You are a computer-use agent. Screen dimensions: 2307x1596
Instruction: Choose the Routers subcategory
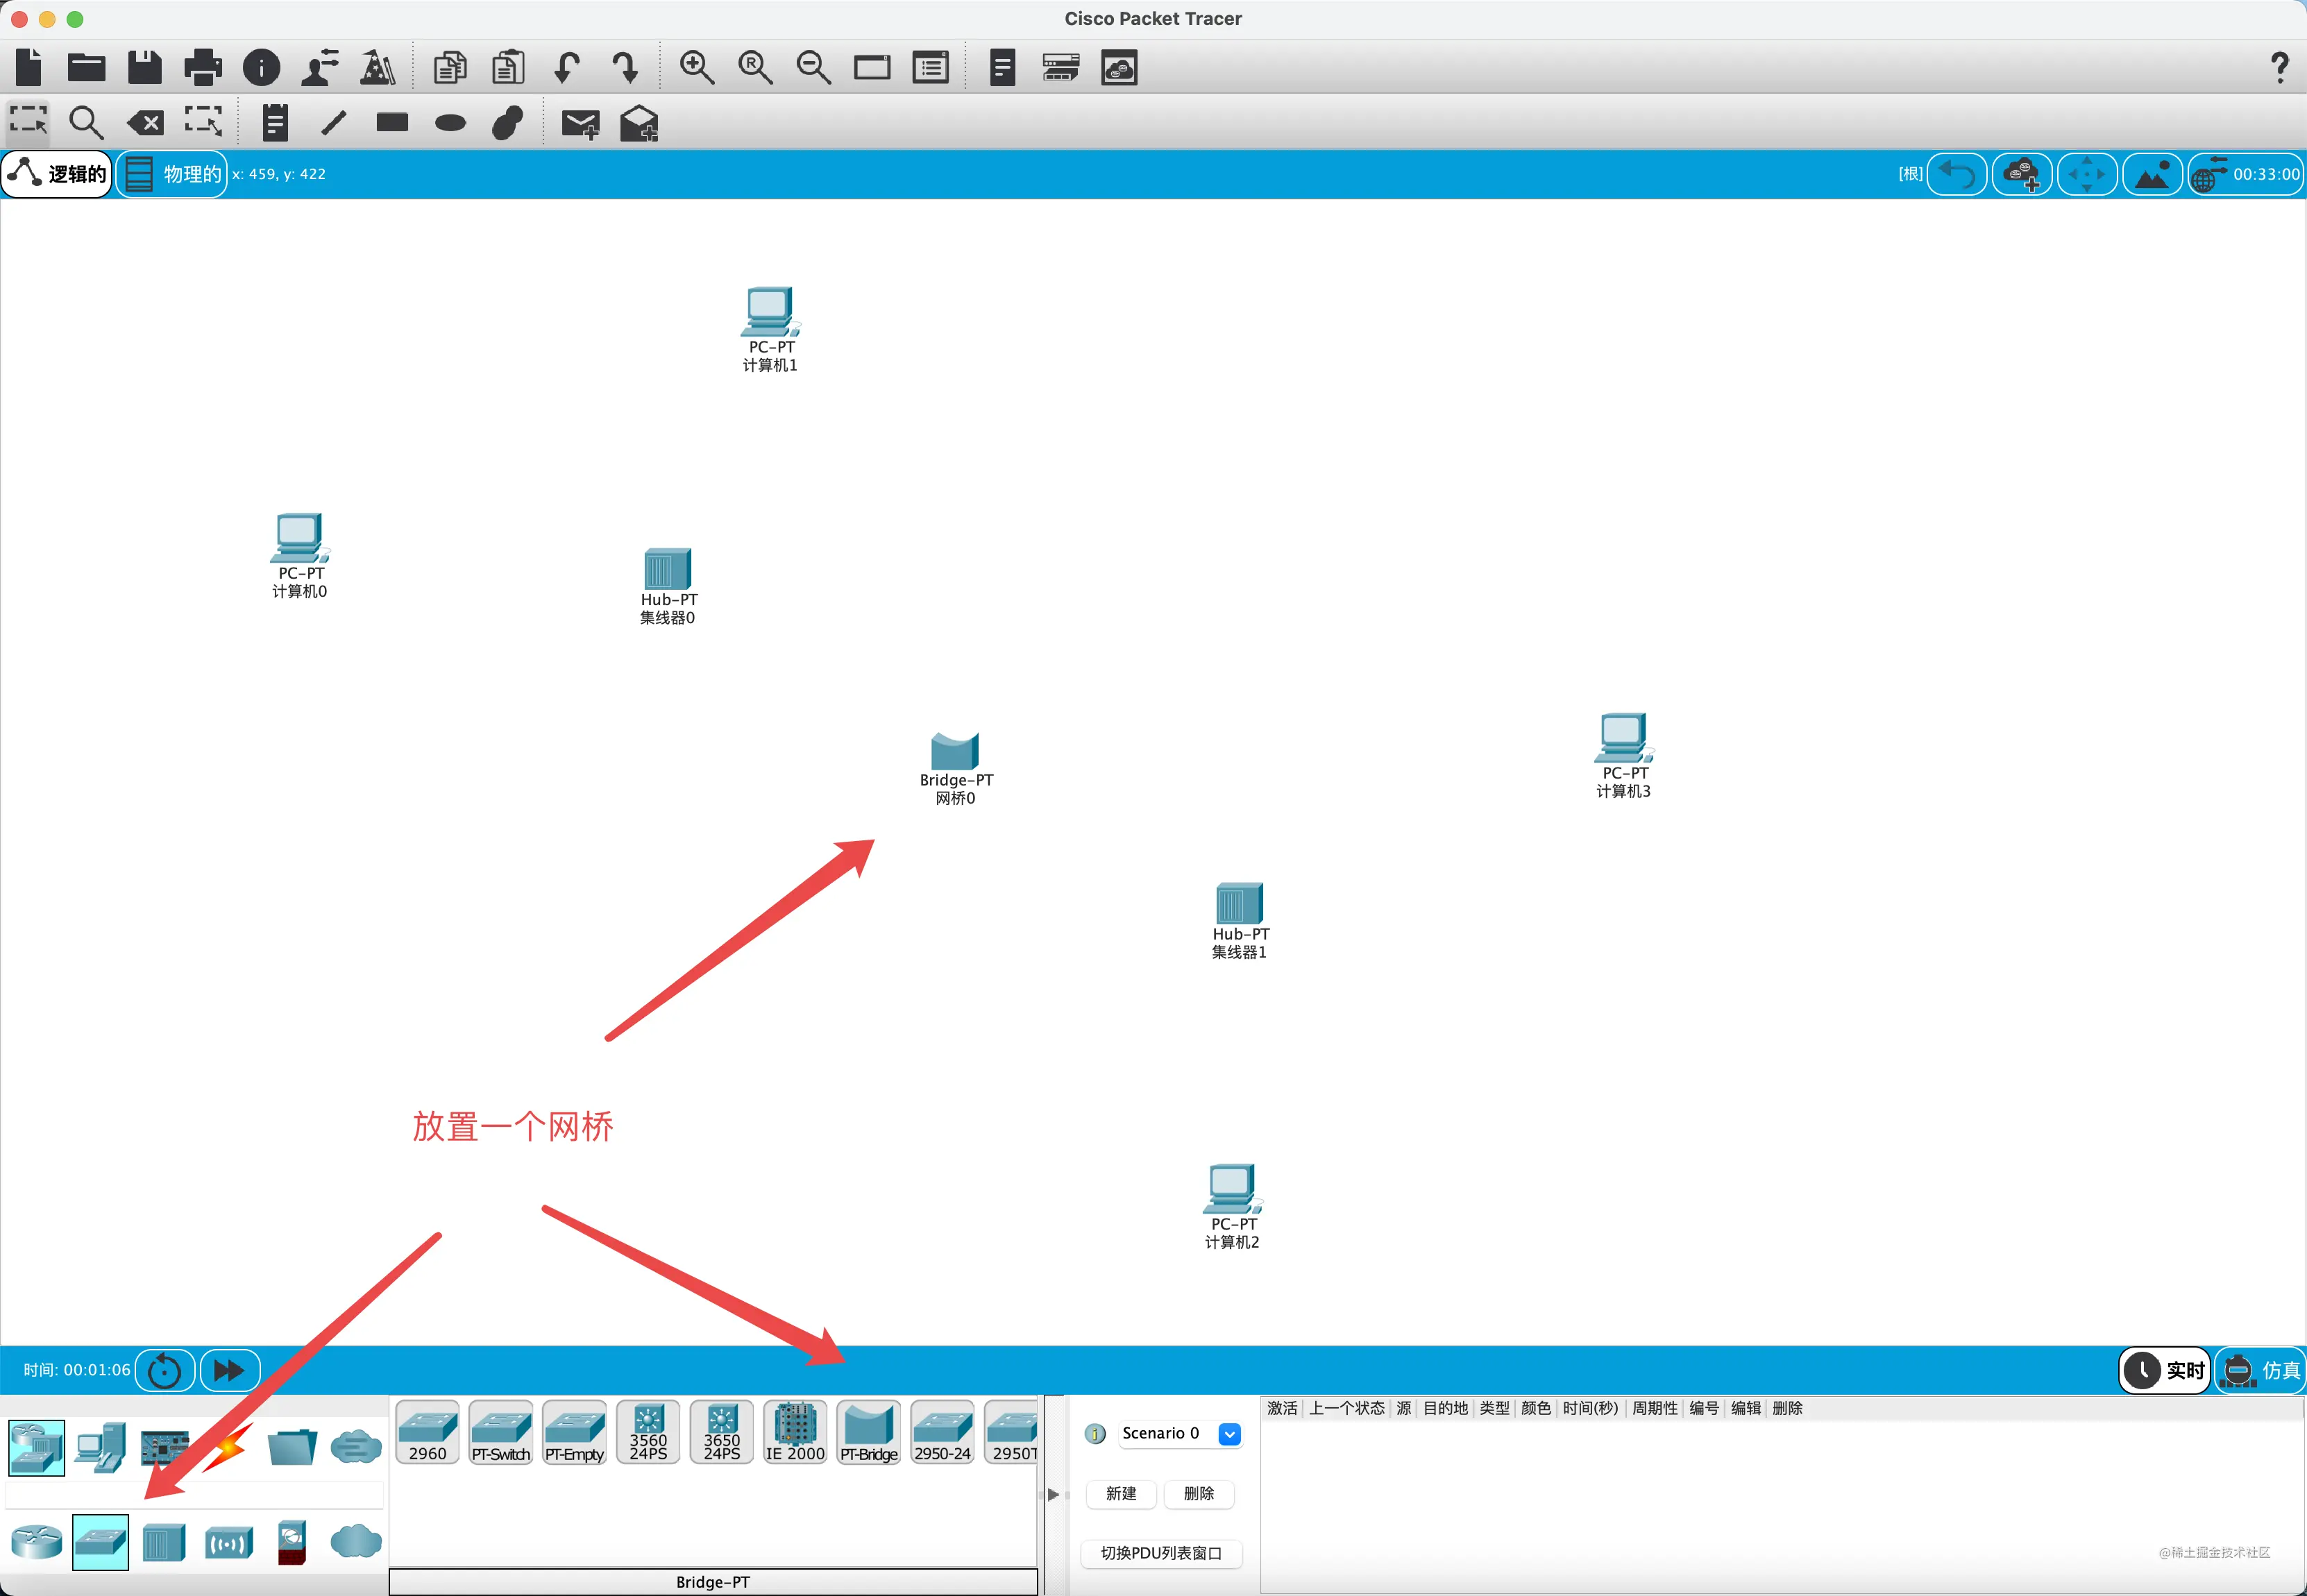37,1542
